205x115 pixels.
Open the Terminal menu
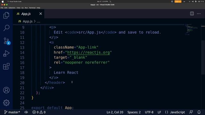pyautogui.click(x=32, y=8)
